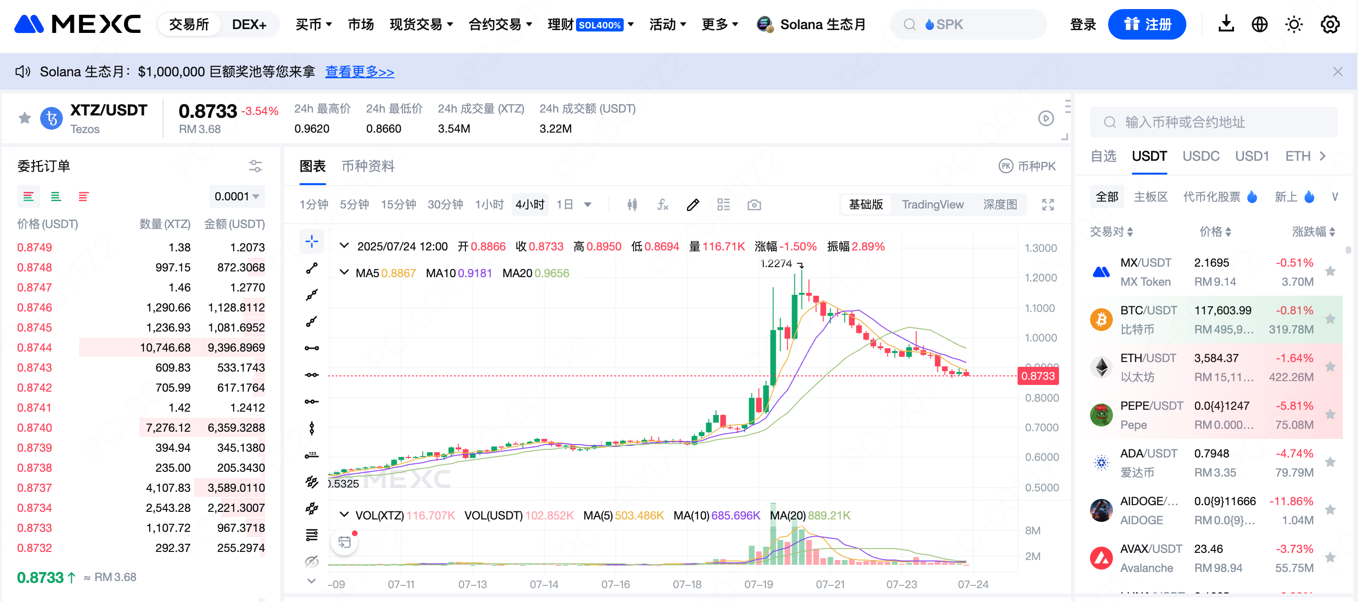Go to MEXC logo homepage
The image size is (1358, 602).
coord(78,24)
